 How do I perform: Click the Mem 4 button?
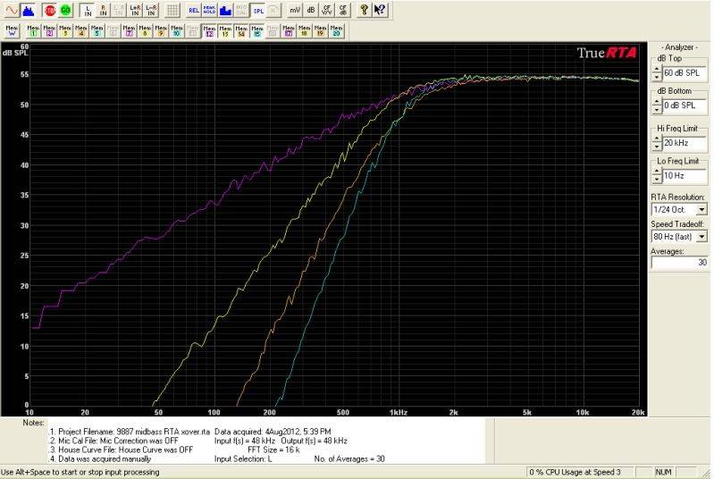81,31
